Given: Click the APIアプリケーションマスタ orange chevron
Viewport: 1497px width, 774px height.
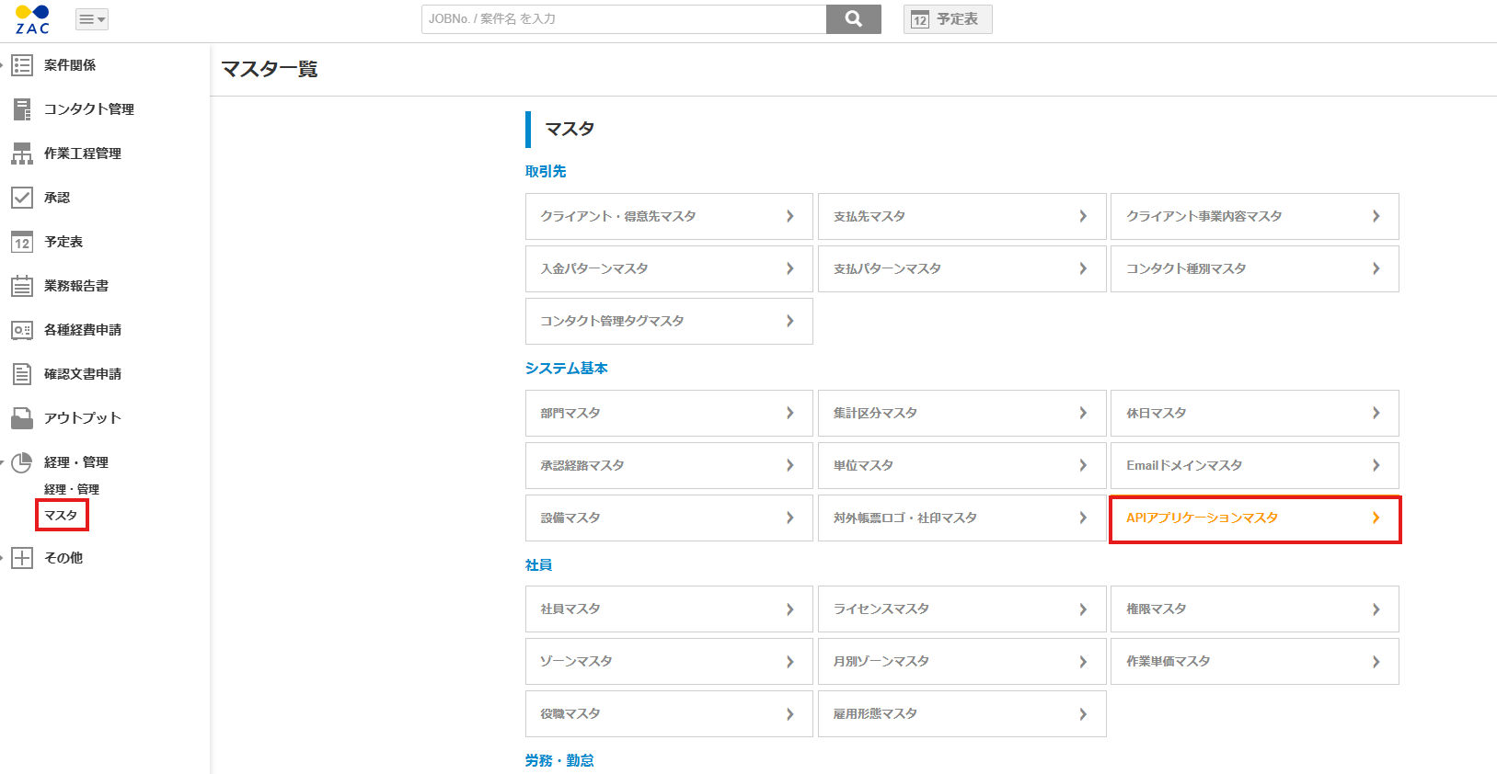Looking at the screenshot, I should pyautogui.click(x=1376, y=518).
